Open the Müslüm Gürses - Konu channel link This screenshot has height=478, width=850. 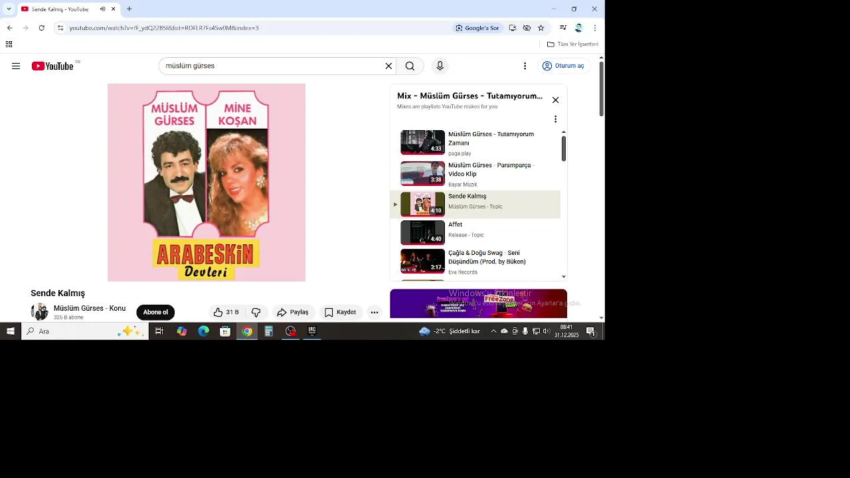90,308
